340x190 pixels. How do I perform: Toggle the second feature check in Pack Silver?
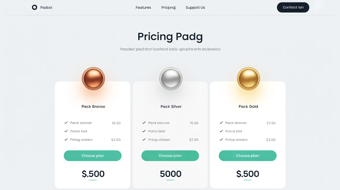[x=144, y=131]
